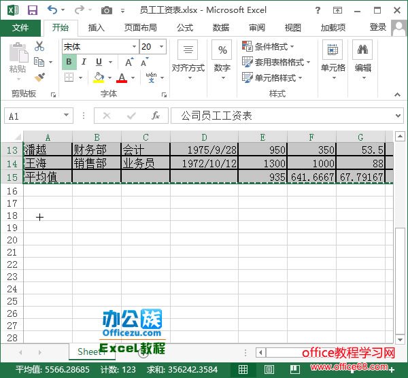Switch to the 数据 Data tab
Image resolution: width=408 pixels, height=378 pixels.
point(220,28)
